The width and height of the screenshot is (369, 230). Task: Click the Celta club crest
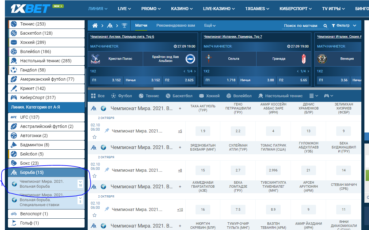click(x=209, y=59)
